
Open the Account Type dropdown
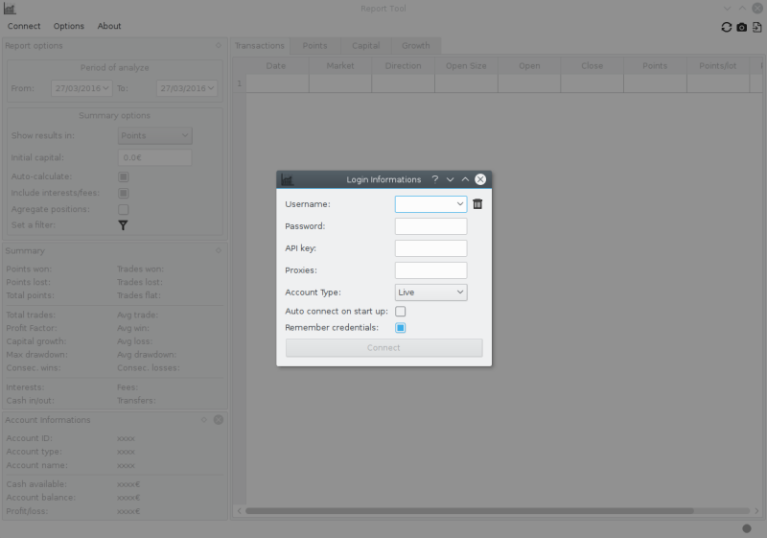430,292
